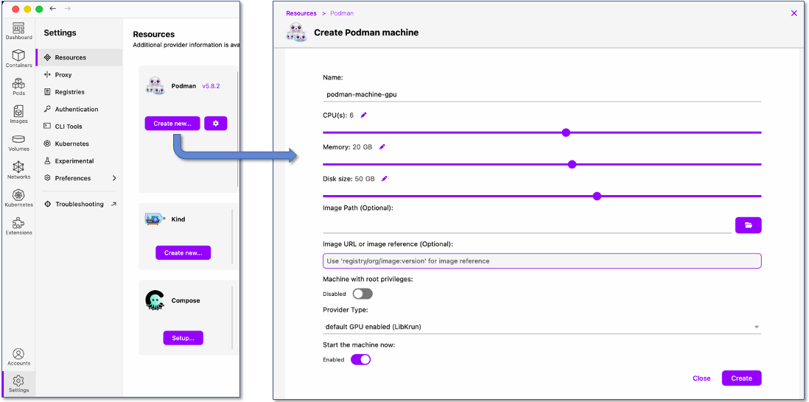This screenshot has height=402, width=809.
Task: Click the Memory slider handle
Action: click(572, 164)
